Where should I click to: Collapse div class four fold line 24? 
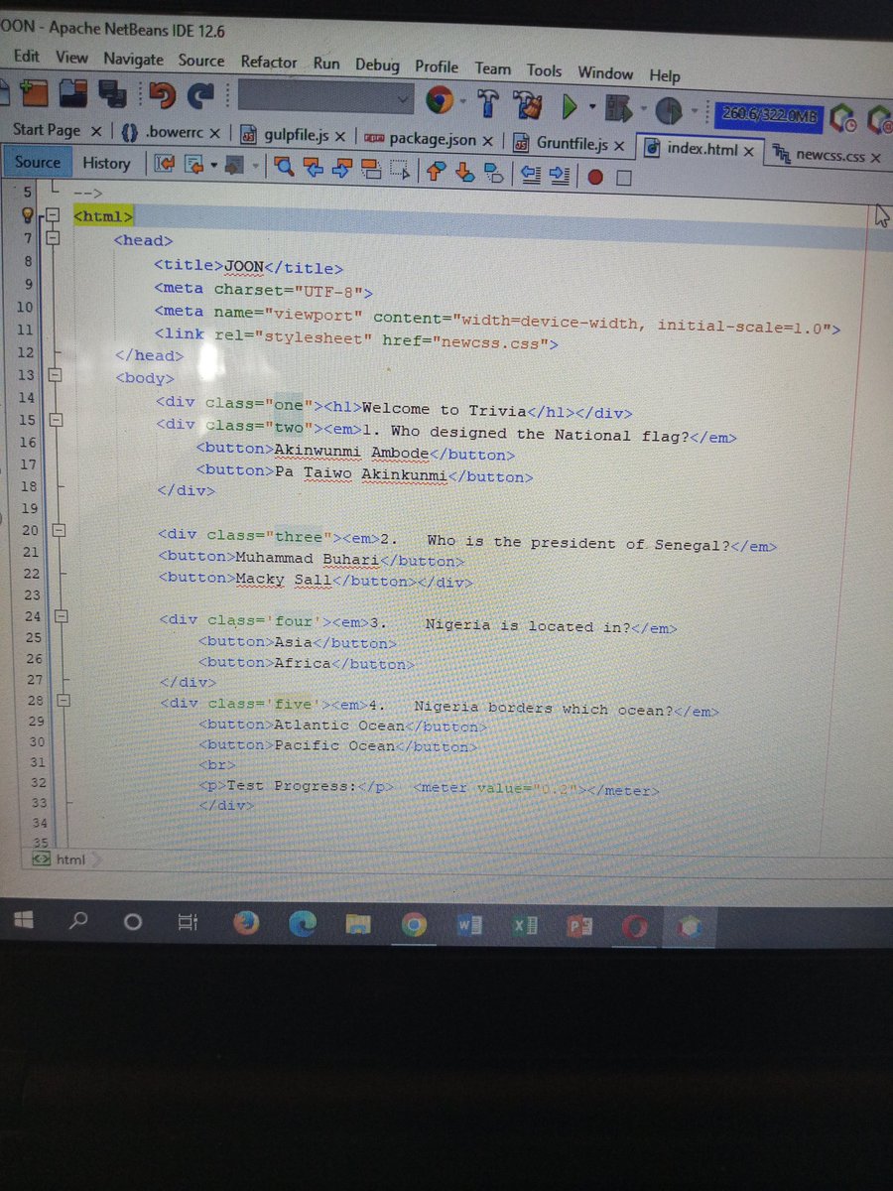coord(60,616)
